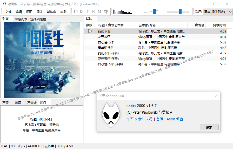Sort by 标题 / 音轨艺术家 column header
Screen dimensions: 233x149
tap(117, 25)
